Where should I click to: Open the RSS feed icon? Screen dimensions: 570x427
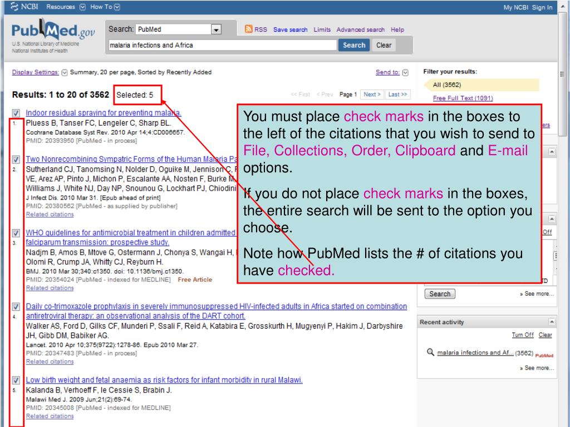tap(249, 29)
